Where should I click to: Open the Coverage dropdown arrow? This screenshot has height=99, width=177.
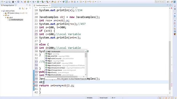click(45, 2)
